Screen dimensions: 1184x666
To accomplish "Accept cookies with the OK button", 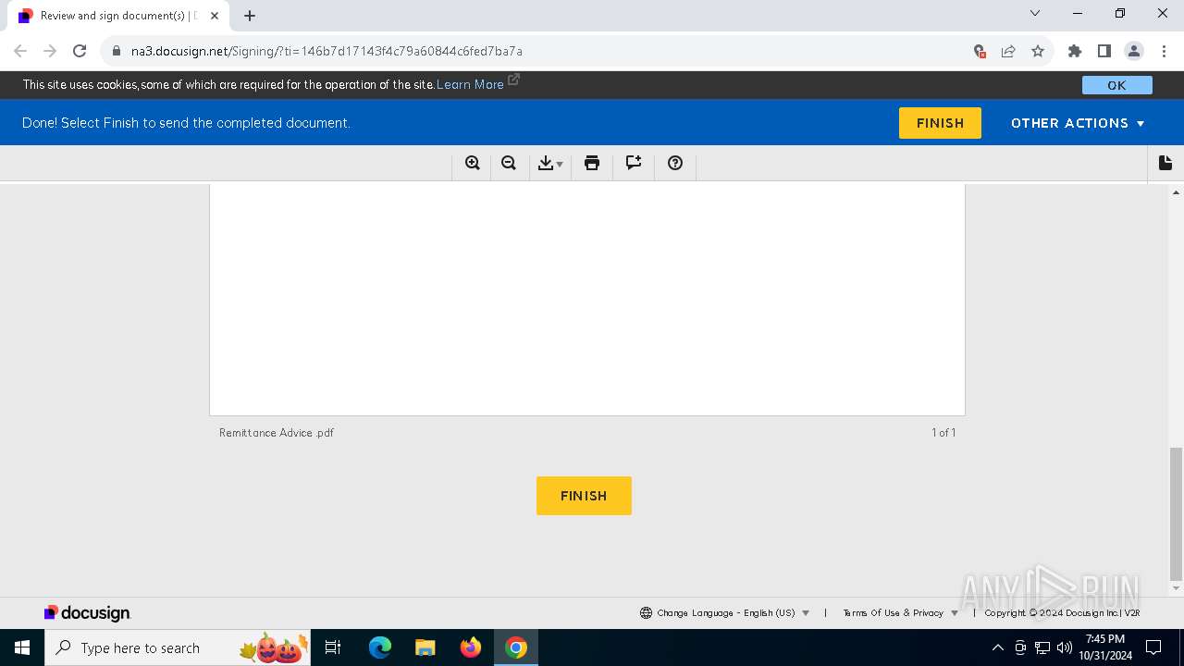I will tap(1117, 85).
